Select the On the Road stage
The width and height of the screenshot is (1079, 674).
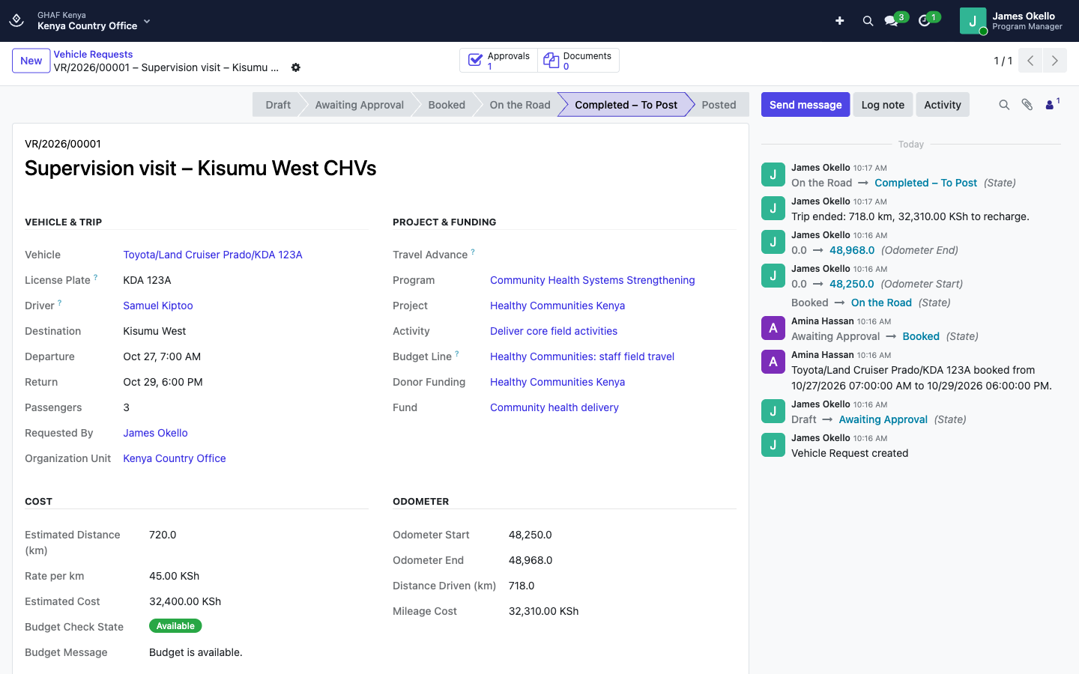(x=520, y=105)
